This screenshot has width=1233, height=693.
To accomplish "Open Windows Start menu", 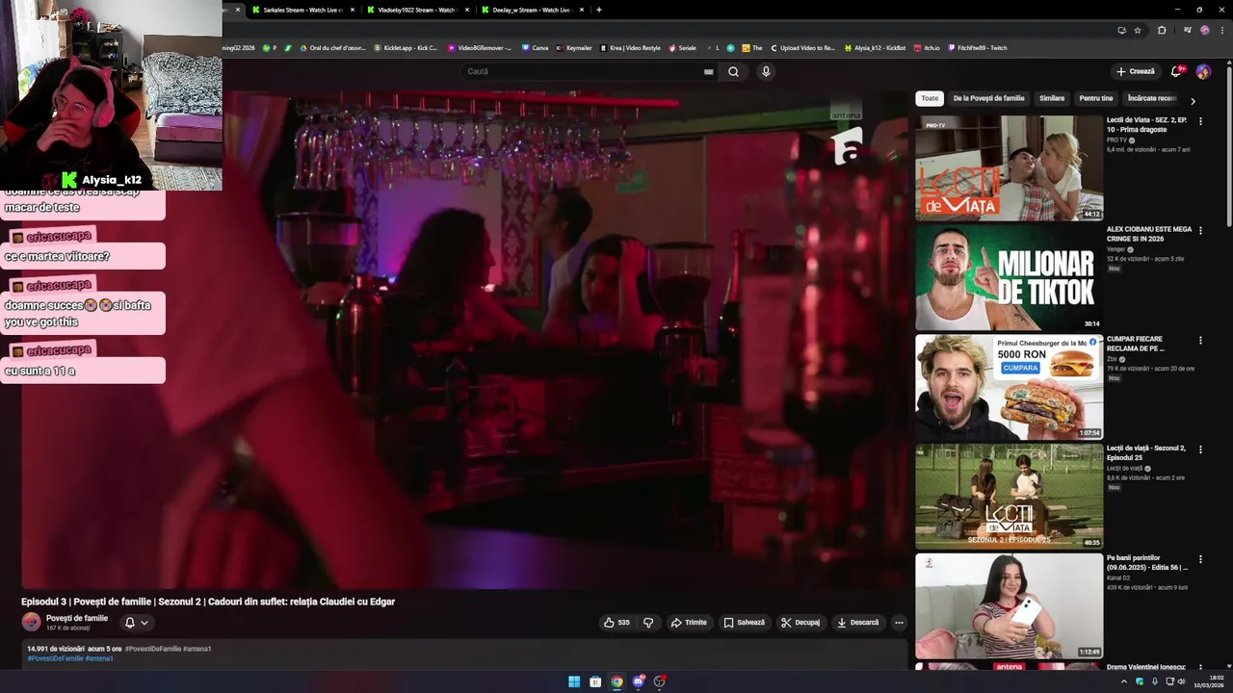I will click(574, 681).
